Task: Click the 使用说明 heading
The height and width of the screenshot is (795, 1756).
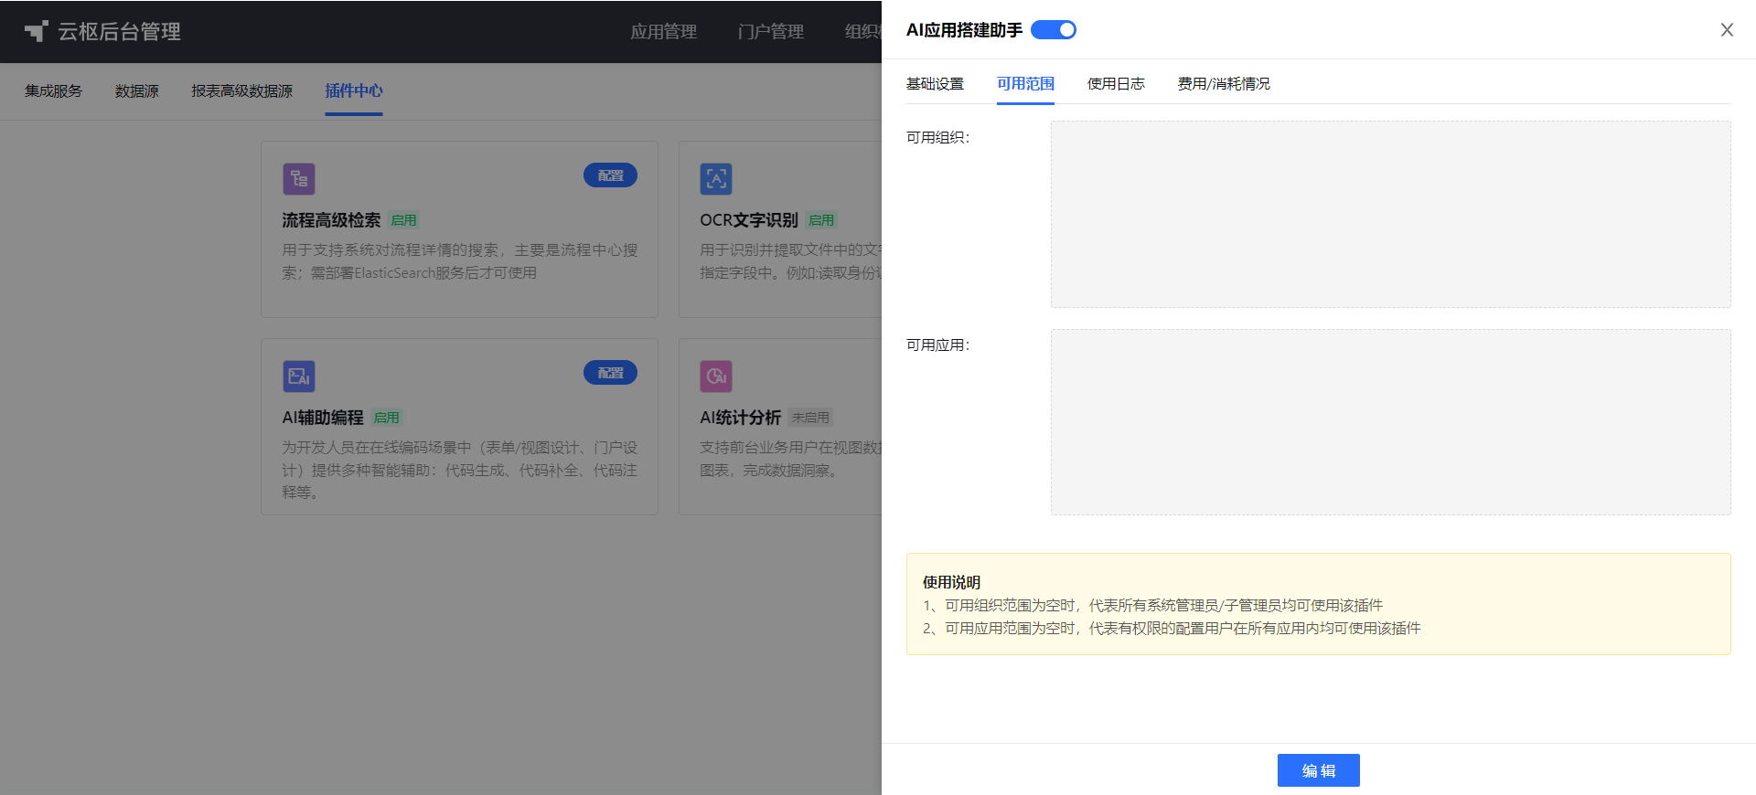Action: [951, 582]
